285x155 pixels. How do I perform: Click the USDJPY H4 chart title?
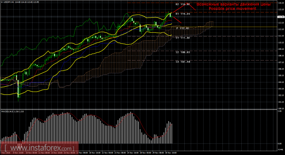[x=9, y=2]
